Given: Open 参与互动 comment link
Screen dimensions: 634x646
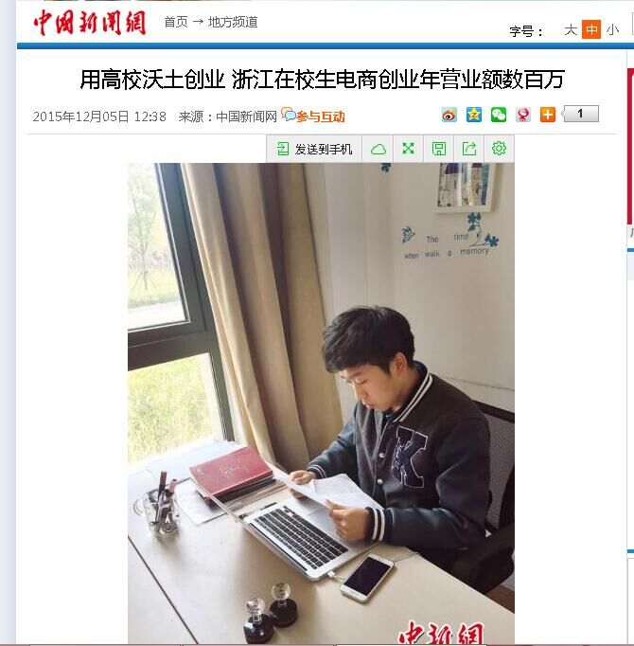Looking at the screenshot, I should (x=313, y=116).
